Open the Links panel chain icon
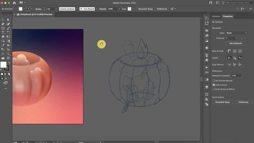The width and height of the screenshot is (254, 143). (207, 72)
